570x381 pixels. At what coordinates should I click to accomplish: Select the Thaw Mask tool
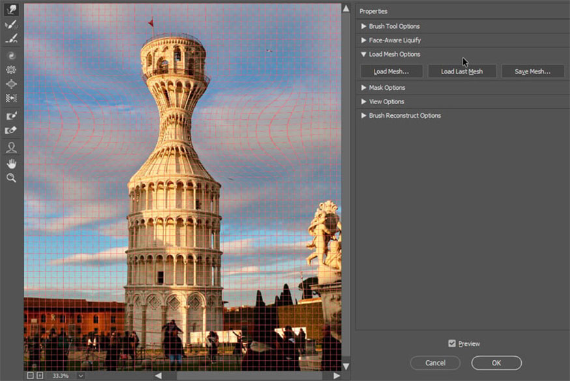tap(11, 130)
